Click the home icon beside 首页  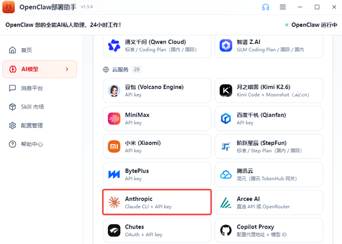tap(13, 50)
